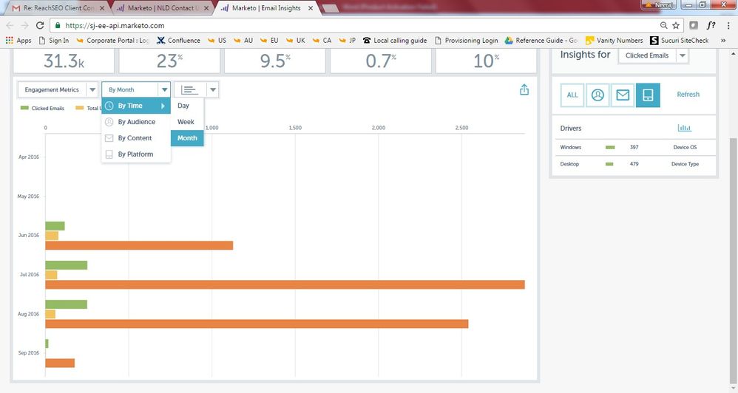Viewport: 738px width, 393px height.
Task: Select the platform (device) insights filter icon
Action: 648,95
